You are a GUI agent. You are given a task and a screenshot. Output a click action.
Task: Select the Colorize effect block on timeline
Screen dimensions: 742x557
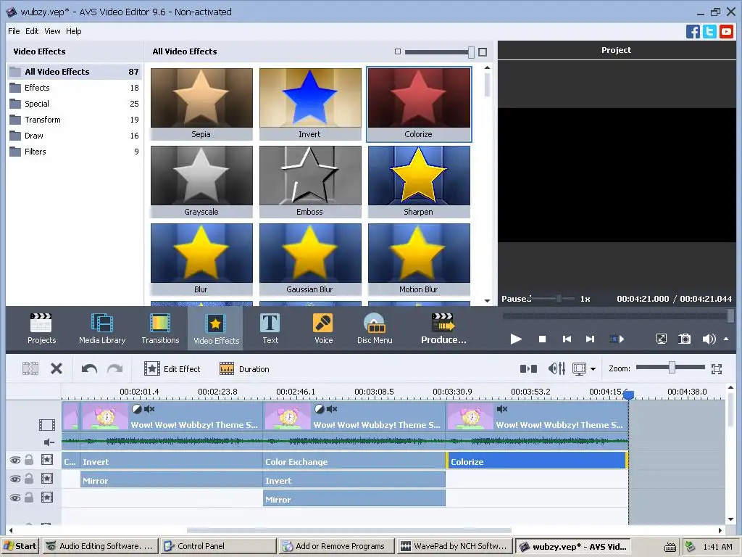click(x=537, y=461)
